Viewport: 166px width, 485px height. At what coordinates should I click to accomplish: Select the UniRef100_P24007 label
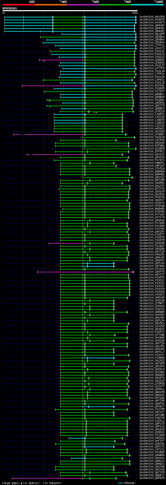[152, 355]
